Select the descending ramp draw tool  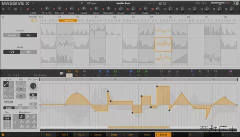[6, 90]
